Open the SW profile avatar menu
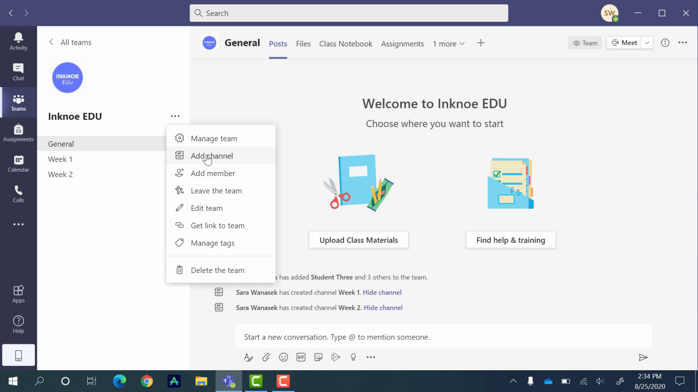The image size is (698, 392). (609, 13)
